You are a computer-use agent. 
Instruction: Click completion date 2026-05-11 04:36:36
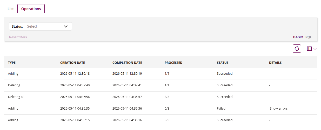[x=127, y=109]
